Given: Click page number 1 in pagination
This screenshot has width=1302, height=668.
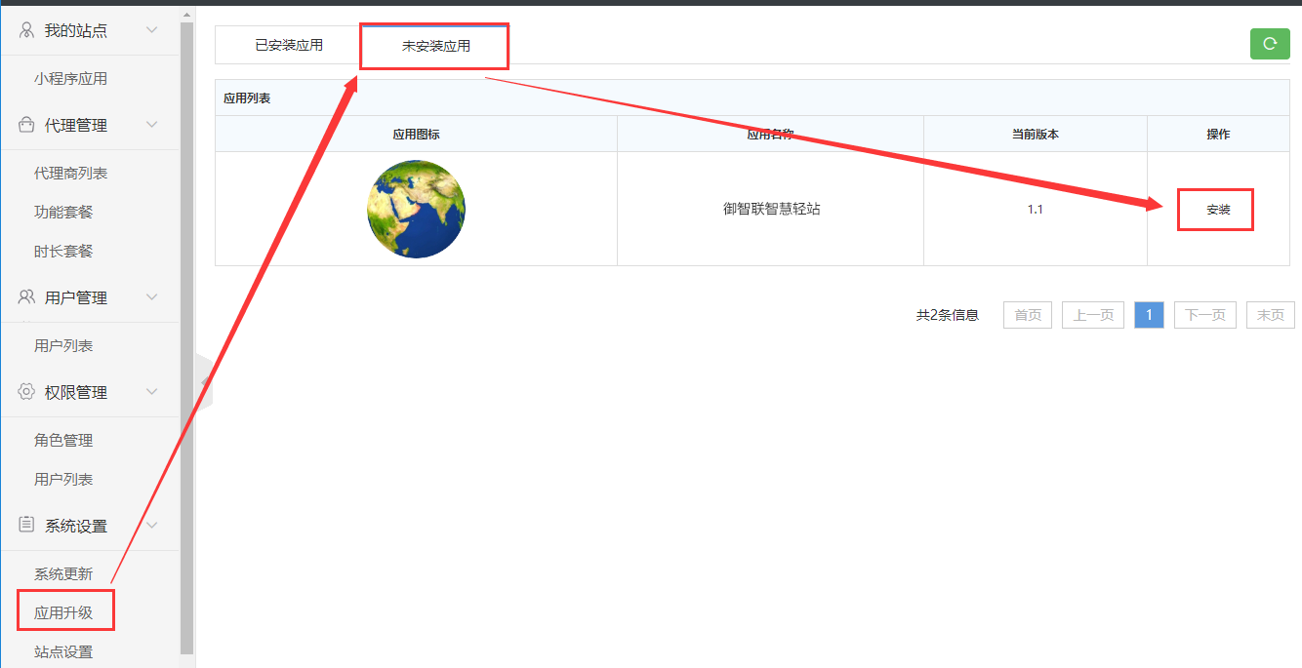Looking at the screenshot, I should click(x=1149, y=315).
